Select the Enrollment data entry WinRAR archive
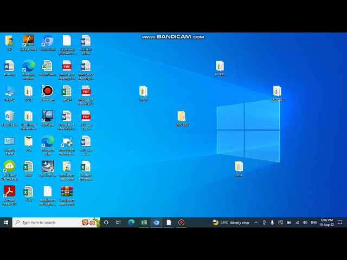The image size is (347, 260). click(x=67, y=196)
